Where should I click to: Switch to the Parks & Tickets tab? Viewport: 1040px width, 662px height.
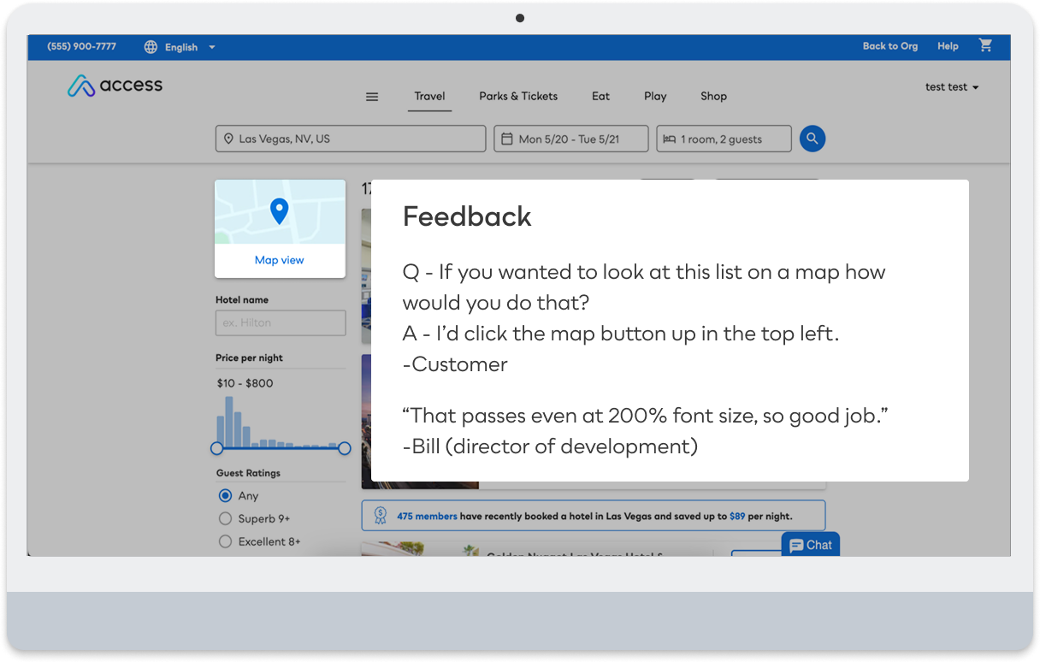coord(518,97)
